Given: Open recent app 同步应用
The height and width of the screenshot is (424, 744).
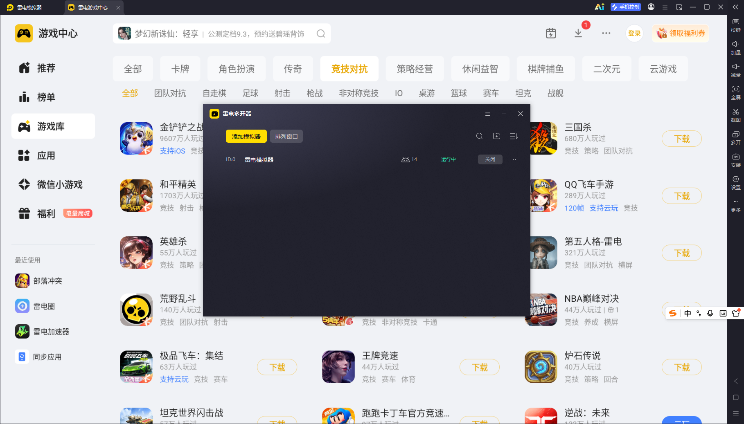Looking at the screenshot, I should 38,357.
